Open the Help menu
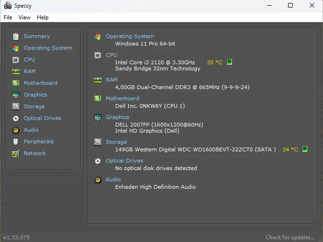 [42, 17]
